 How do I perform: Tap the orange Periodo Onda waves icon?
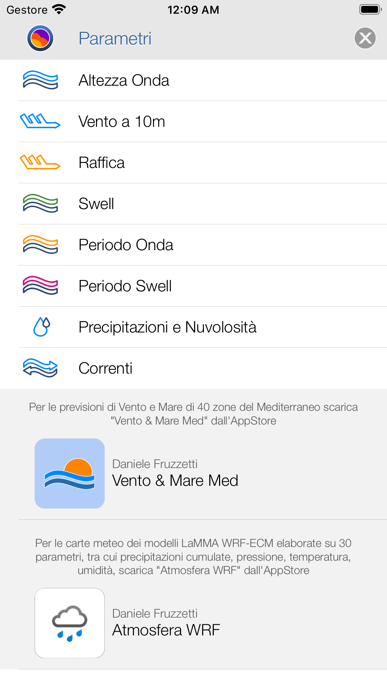[40, 245]
